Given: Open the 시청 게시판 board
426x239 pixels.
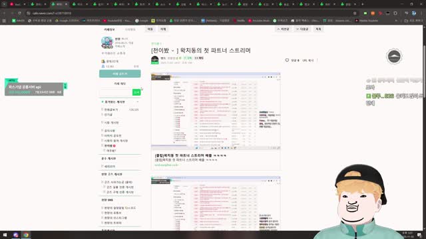Looking at the screenshot, I should coord(111,123).
